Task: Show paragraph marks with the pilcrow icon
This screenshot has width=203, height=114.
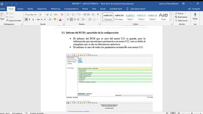Action: [98, 15]
